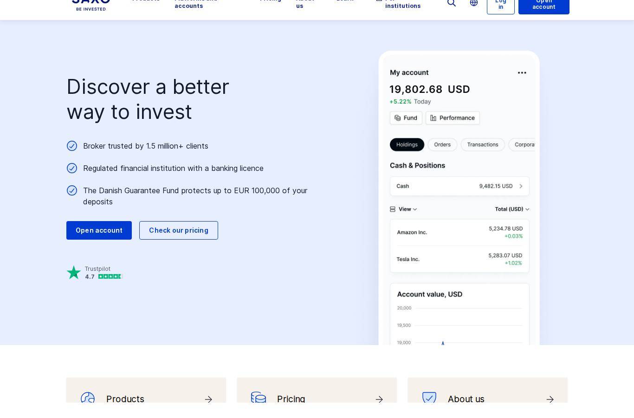Image resolution: width=634 pixels, height=418 pixels.
Task: Click the Account value, USD chart title
Action: coord(430,294)
